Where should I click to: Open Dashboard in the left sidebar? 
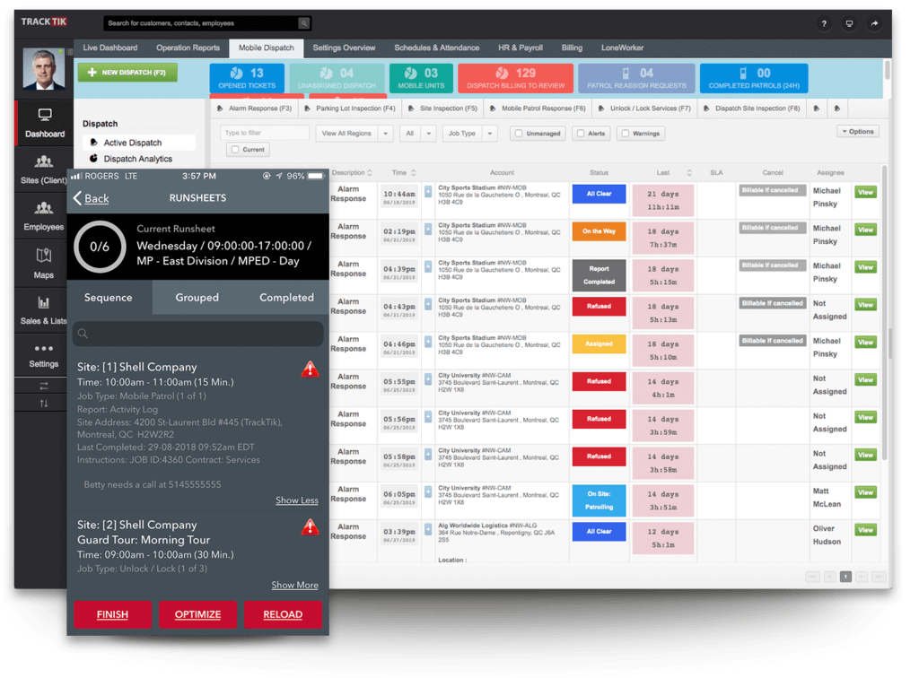[45, 123]
